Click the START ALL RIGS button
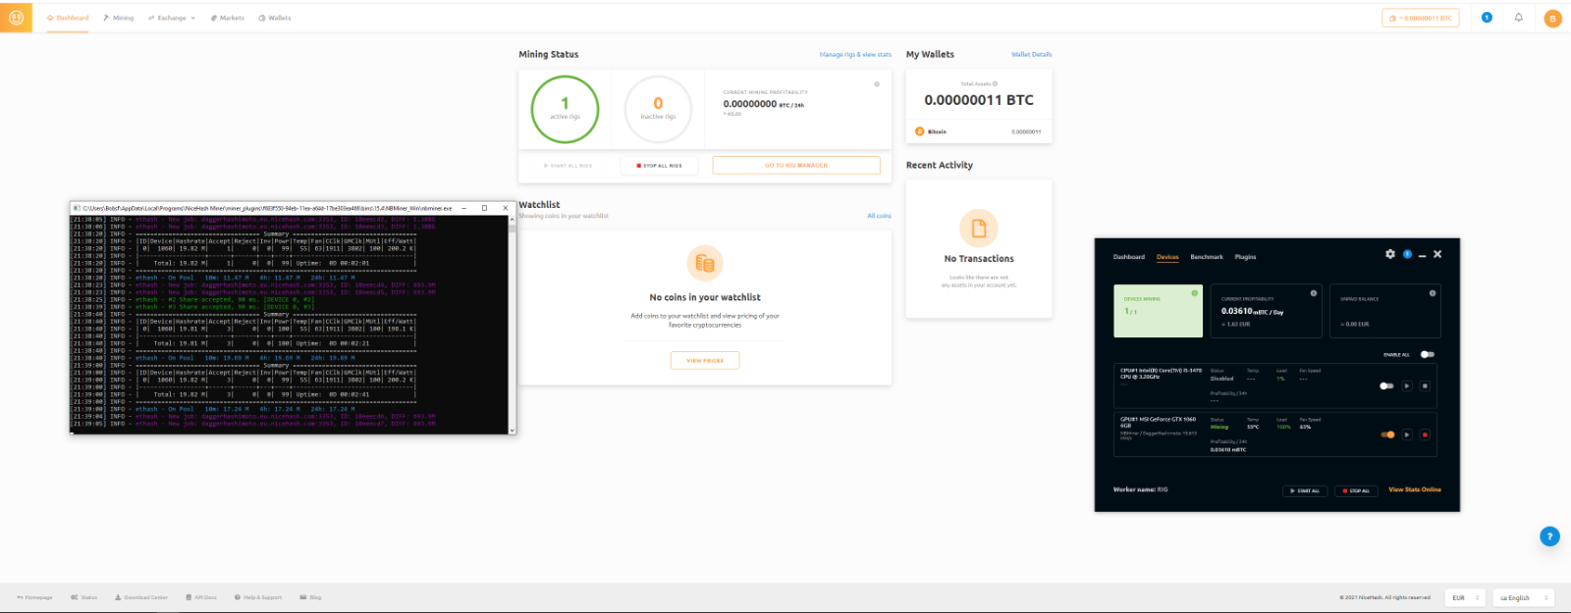Image resolution: width=1571 pixels, height=613 pixels. (x=568, y=166)
